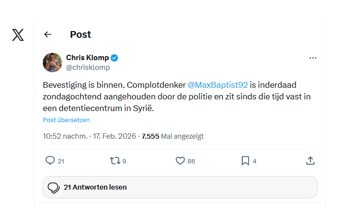Click the reply speech bubble icon
This screenshot has height=224, width=338.
(x=50, y=160)
